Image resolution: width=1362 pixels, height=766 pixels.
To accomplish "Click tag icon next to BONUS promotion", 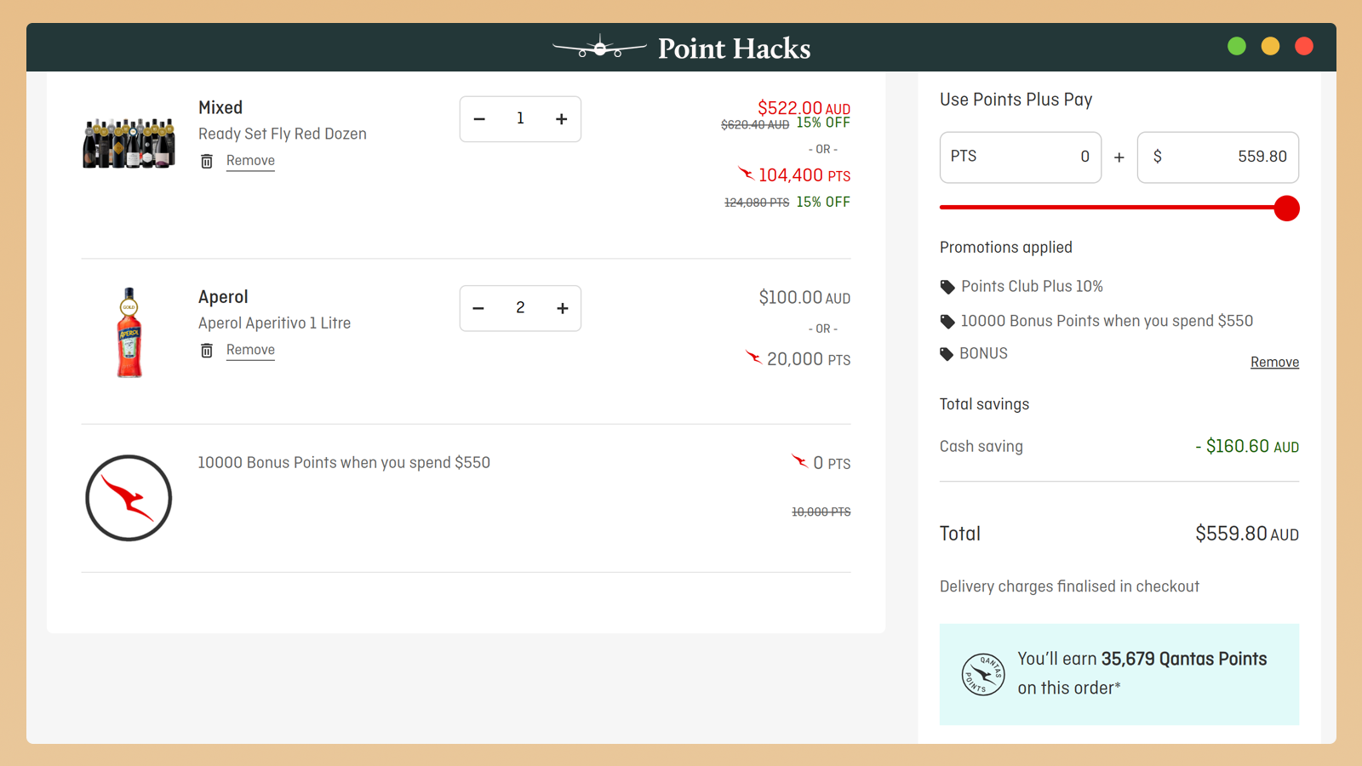I will click(x=947, y=354).
